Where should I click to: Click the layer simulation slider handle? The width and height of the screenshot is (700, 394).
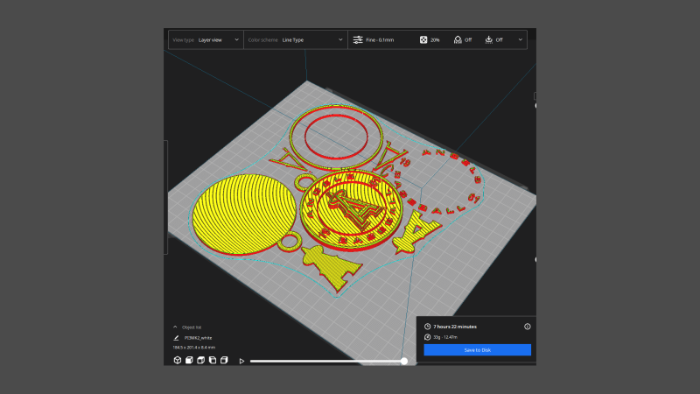click(x=404, y=361)
